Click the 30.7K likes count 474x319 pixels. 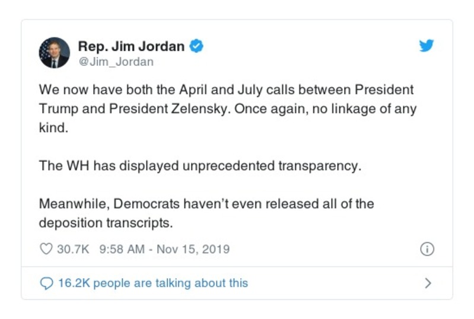[x=72, y=249]
